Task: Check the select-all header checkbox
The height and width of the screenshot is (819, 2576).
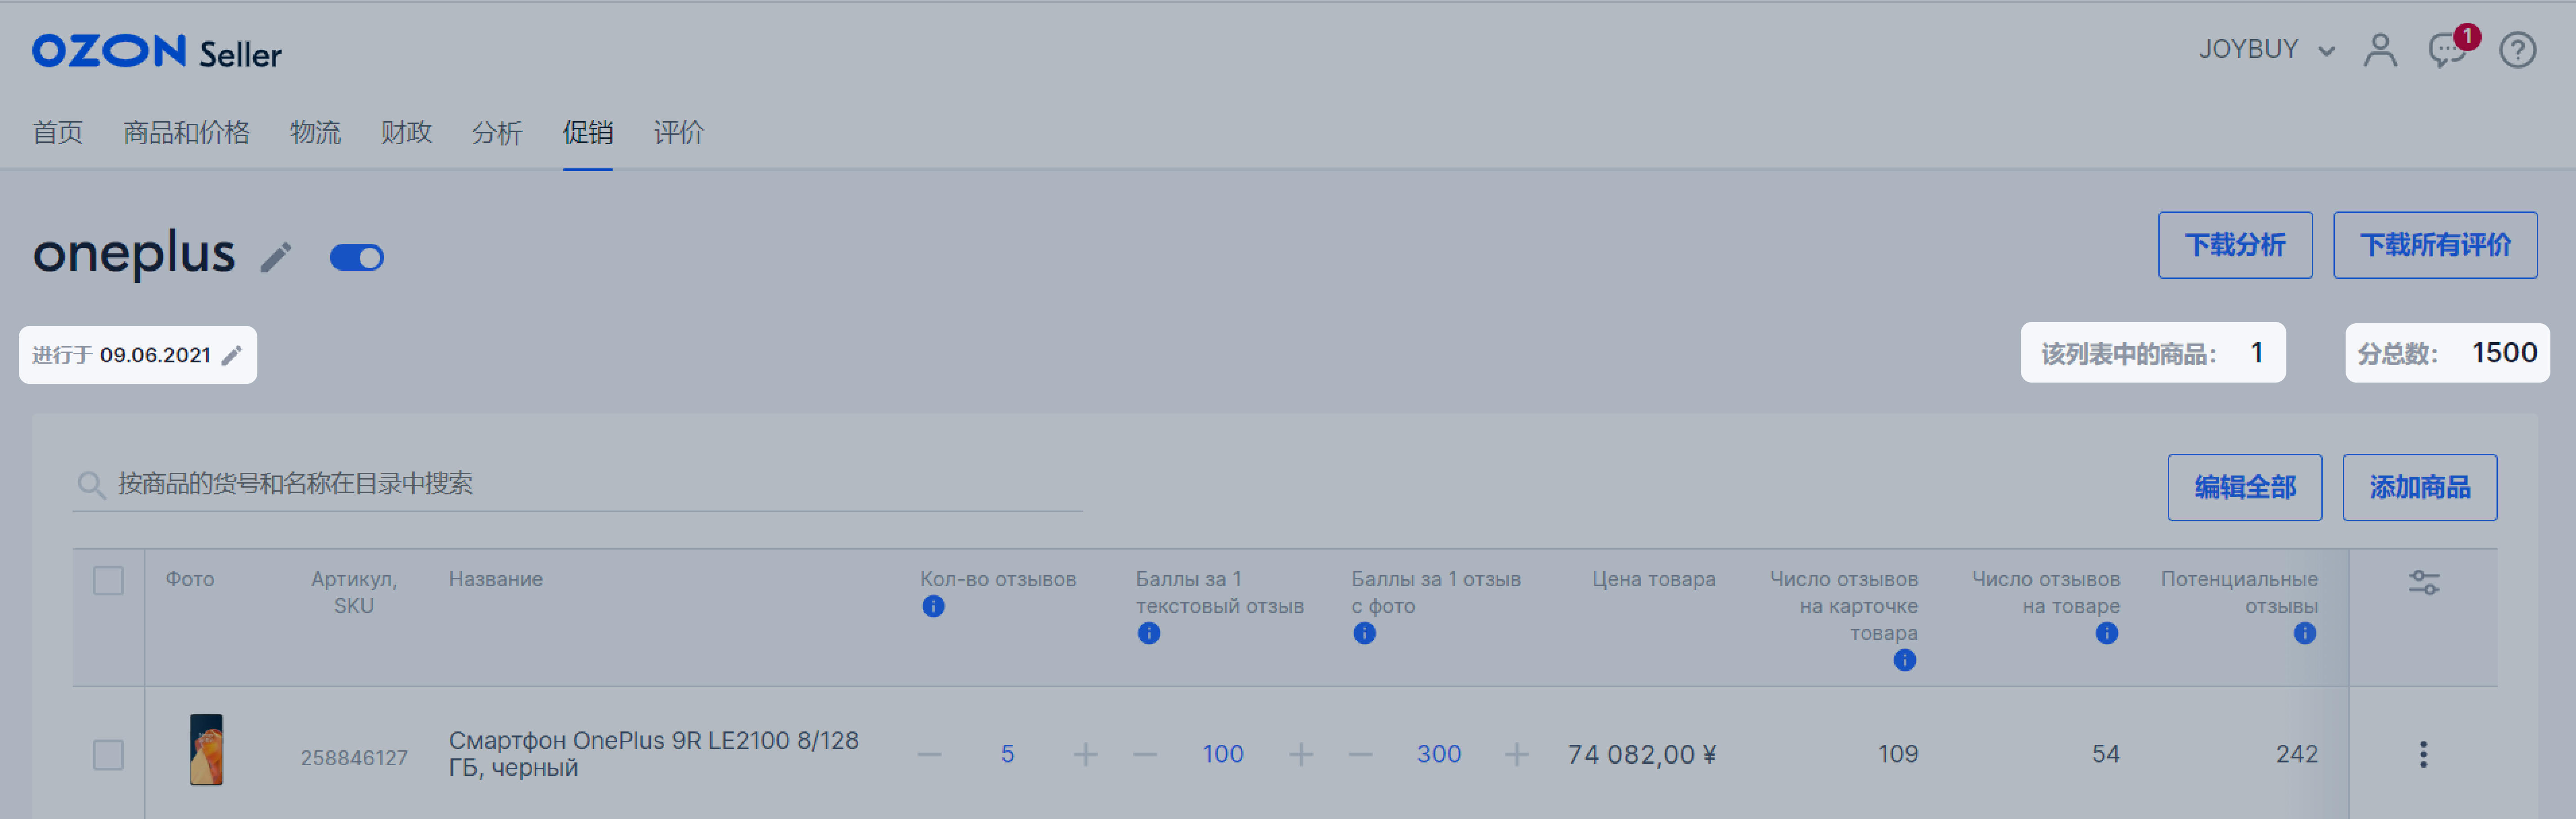Action: (108, 580)
